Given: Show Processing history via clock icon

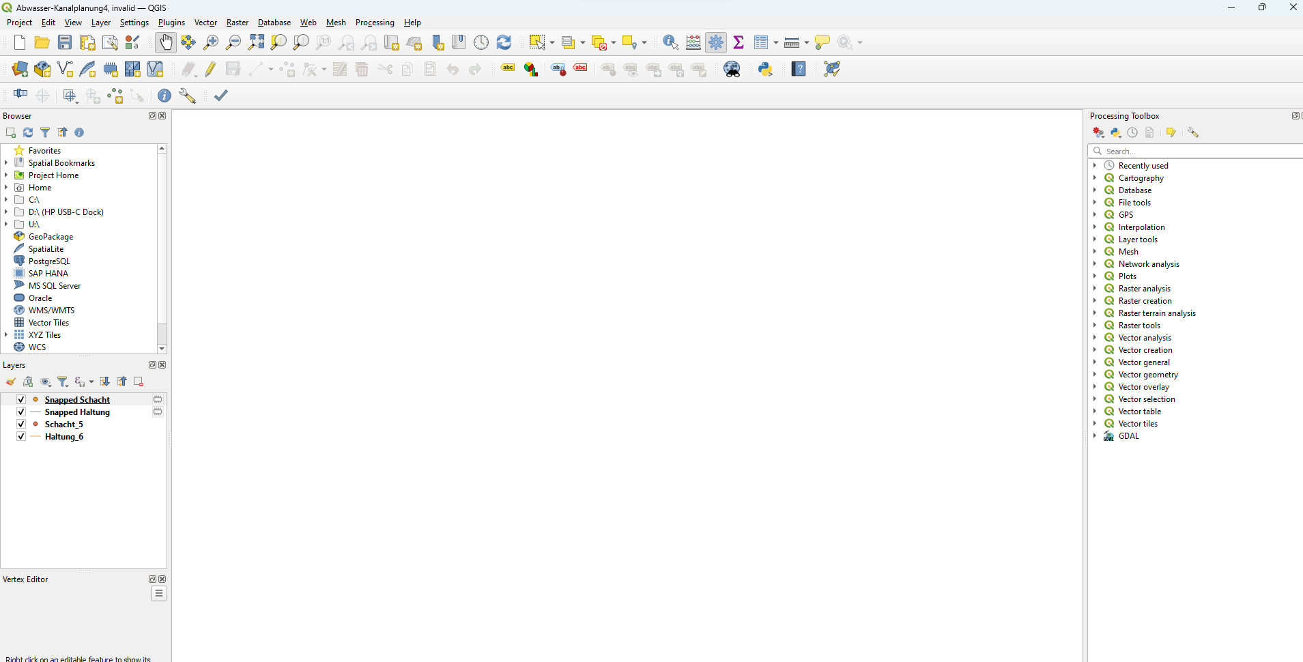Looking at the screenshot, I should (1132, 132).
